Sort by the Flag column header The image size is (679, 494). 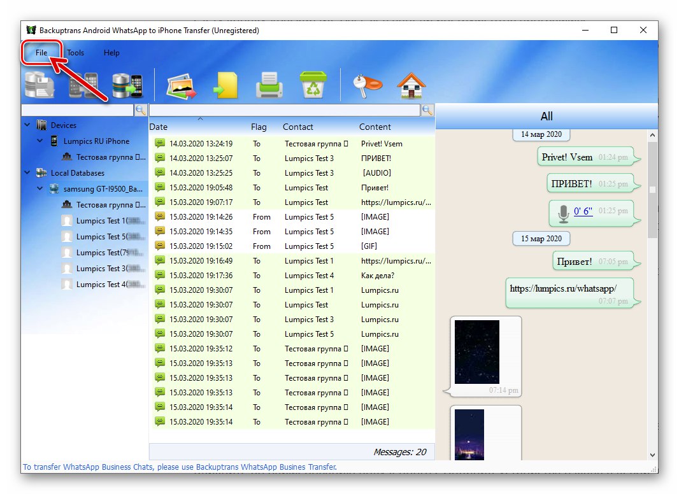coord(259,127)
